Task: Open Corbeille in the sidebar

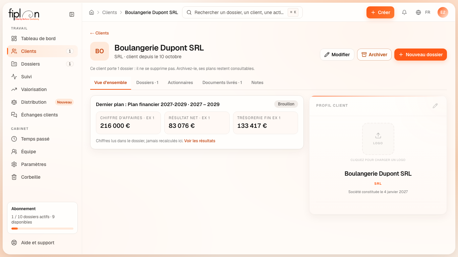Action: coord(42,177)
